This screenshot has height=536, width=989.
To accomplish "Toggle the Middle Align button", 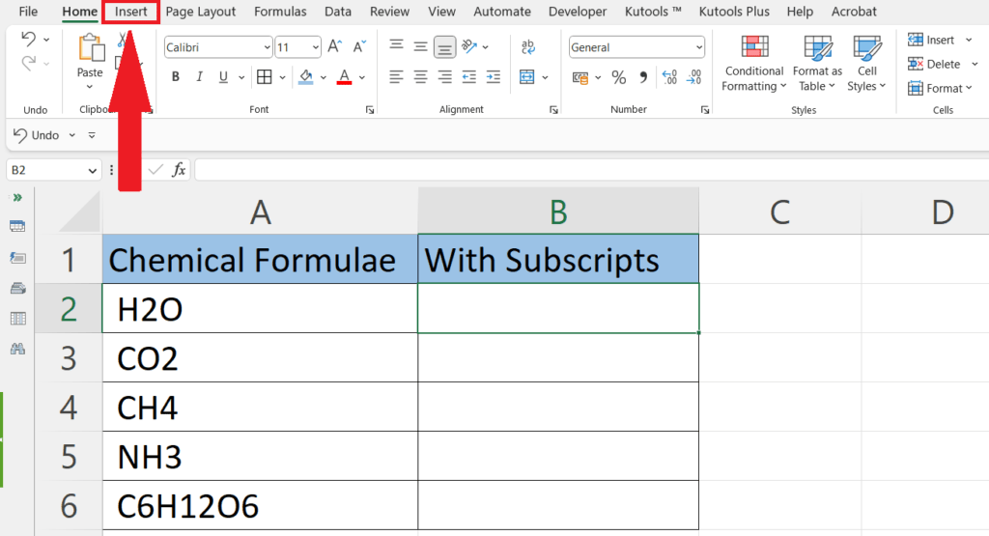I will [420, 46].
